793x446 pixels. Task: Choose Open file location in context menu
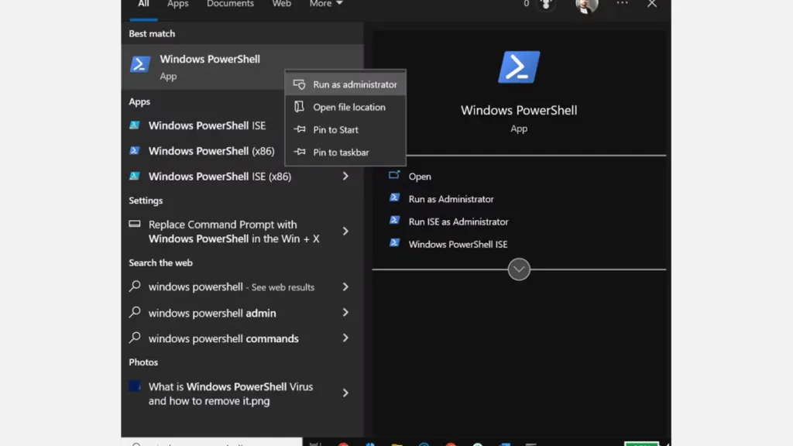click(x=345, y=107)
